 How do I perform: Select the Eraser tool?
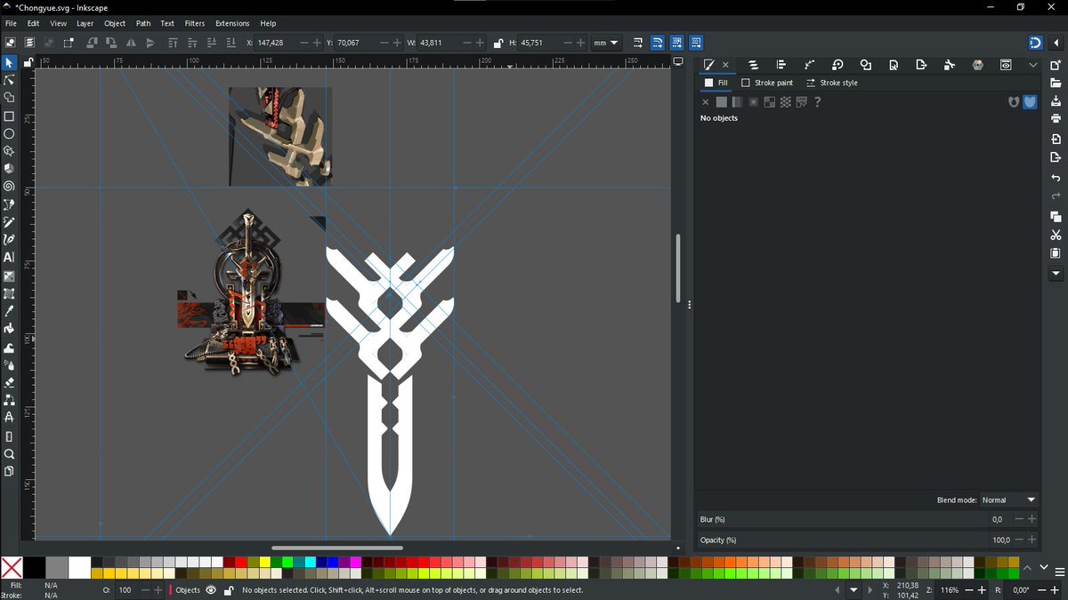[9, 382]
